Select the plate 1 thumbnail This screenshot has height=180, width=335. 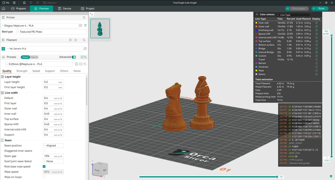[x=100, y=29]
